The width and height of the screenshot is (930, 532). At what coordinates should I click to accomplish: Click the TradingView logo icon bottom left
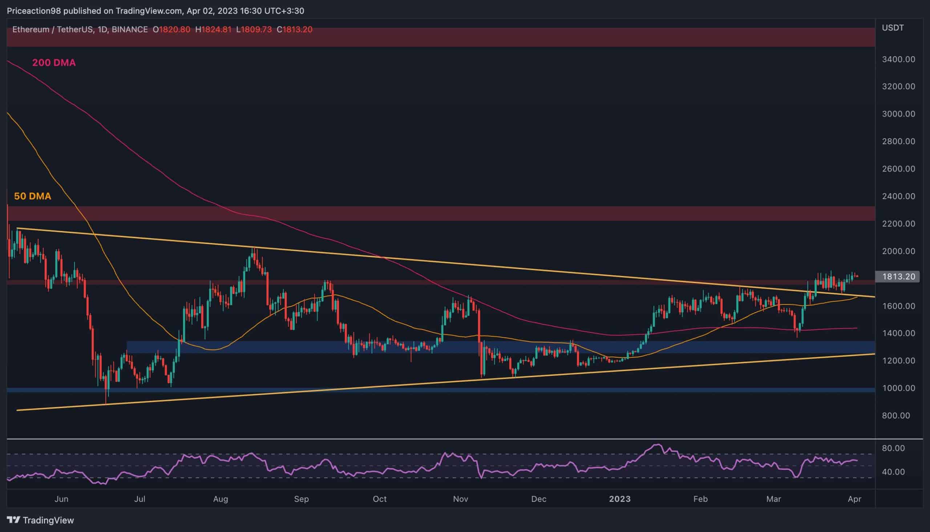[13, 520]
